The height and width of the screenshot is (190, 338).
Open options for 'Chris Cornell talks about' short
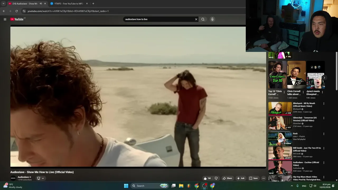(303, 92)
